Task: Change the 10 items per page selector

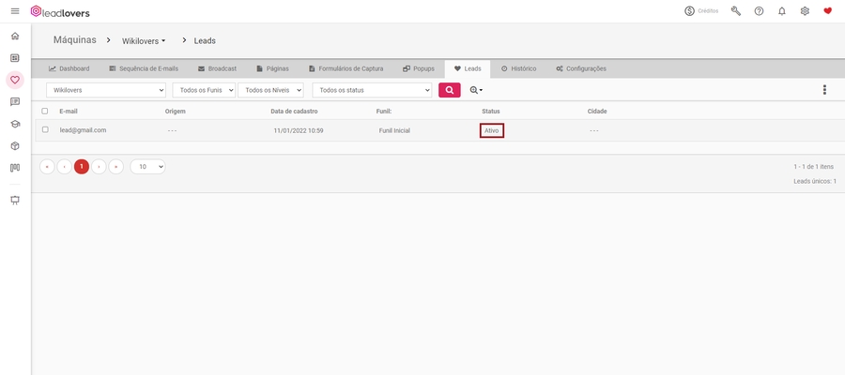Action: pyautogui.click(x=147, y=167)
